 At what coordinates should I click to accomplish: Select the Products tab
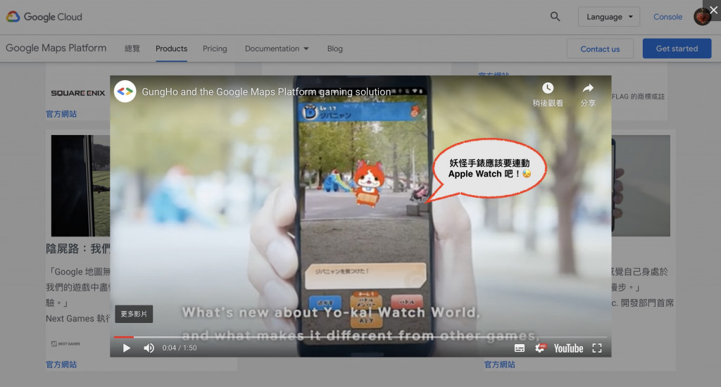coord(171,49)
